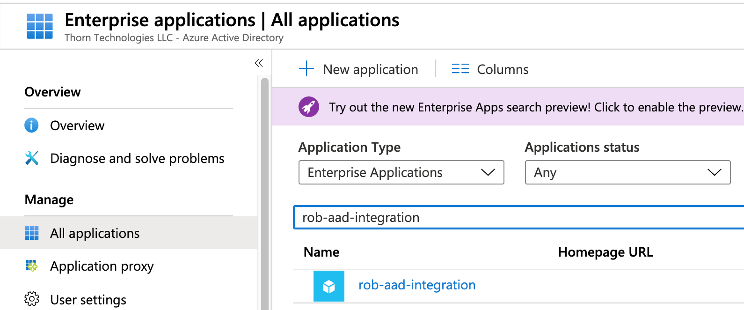Click the sidebar vertical scrollbar
Viewport: 744px width, 310px height.
pos(265,193)
